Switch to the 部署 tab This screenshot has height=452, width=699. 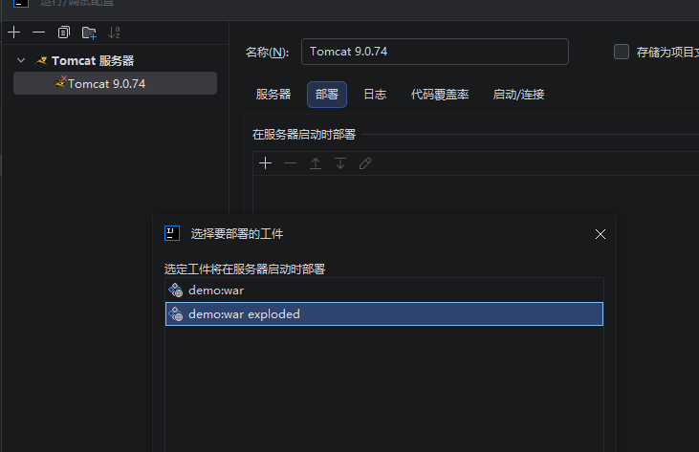[327, 95]
